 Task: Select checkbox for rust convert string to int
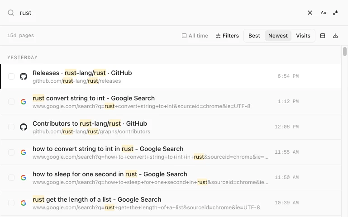(11, 102)
